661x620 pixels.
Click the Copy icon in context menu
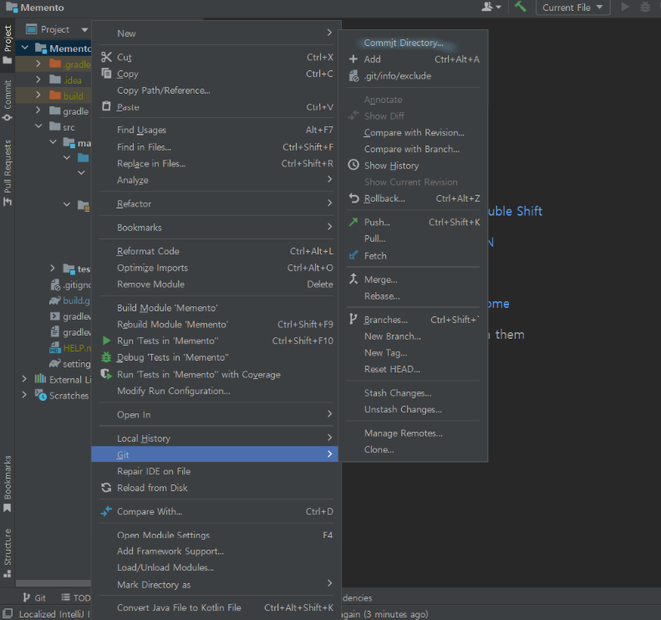click(106, 74)
